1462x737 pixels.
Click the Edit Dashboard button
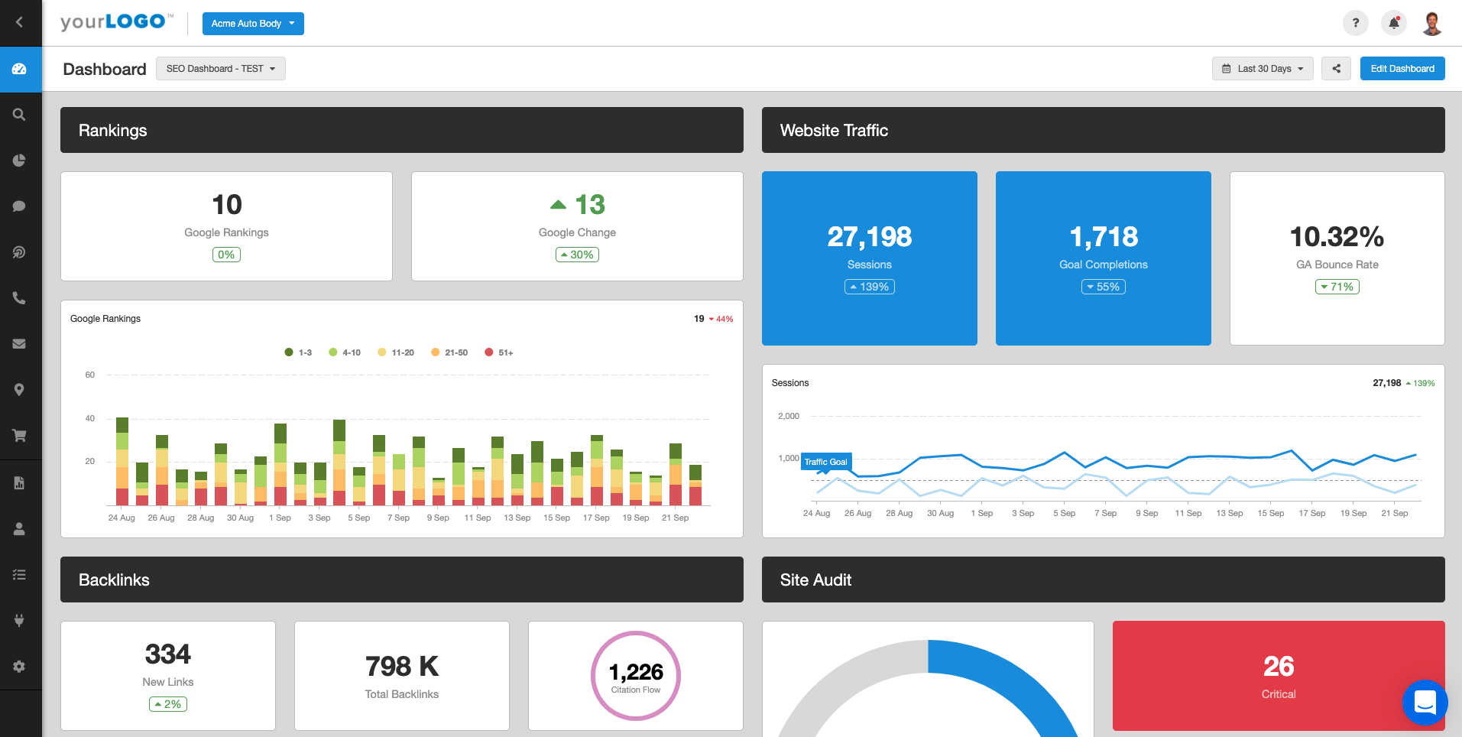click(x=1402, y=68)
